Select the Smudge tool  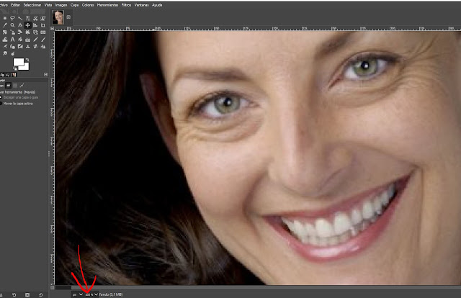(5, 53)
